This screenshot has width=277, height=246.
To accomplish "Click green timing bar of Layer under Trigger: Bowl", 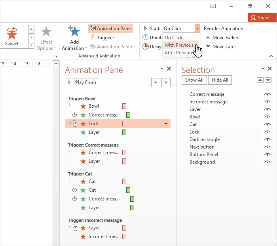I will tap(124, 132).
